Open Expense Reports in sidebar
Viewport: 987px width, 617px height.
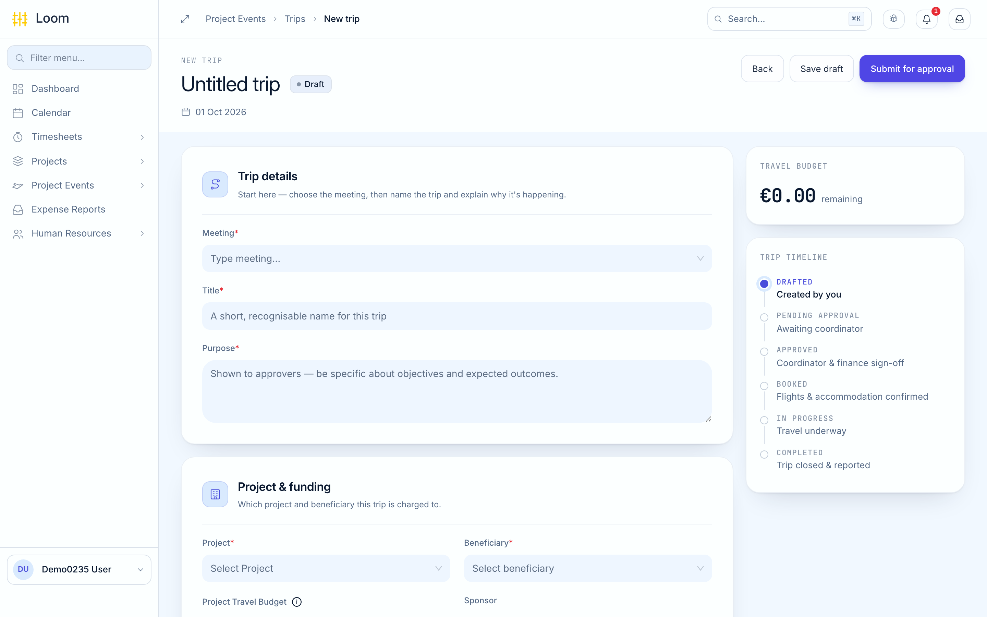79,210
